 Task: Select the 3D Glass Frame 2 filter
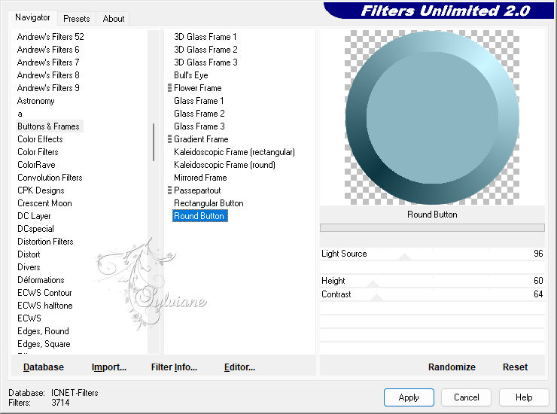coord(205,50)
